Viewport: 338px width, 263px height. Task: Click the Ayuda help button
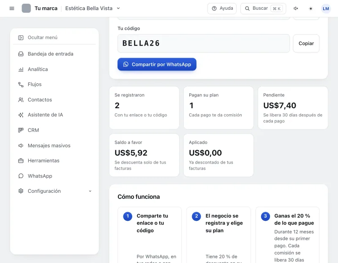[222, 8]
